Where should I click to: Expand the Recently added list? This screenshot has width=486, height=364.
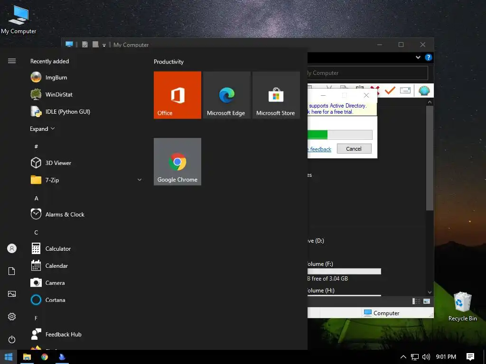(x=42, y=129)
